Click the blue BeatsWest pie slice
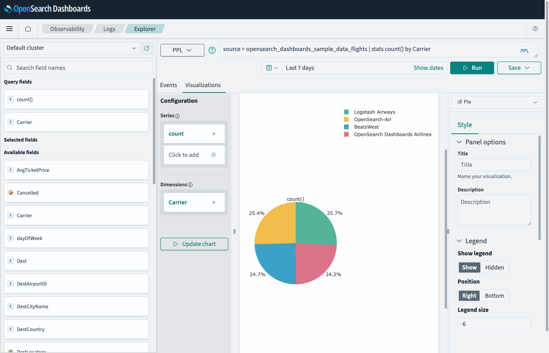This screenshot has height=353, width=549. click(276, 263)
